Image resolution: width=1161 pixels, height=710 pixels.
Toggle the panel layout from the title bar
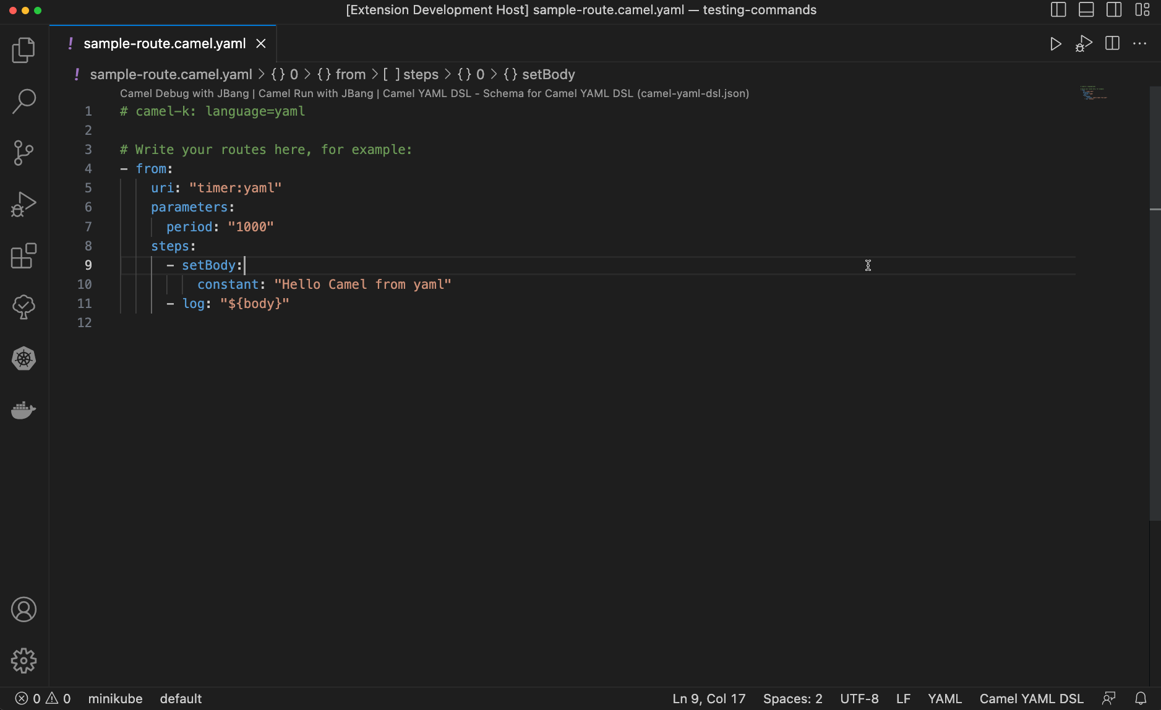point(1087,10)
